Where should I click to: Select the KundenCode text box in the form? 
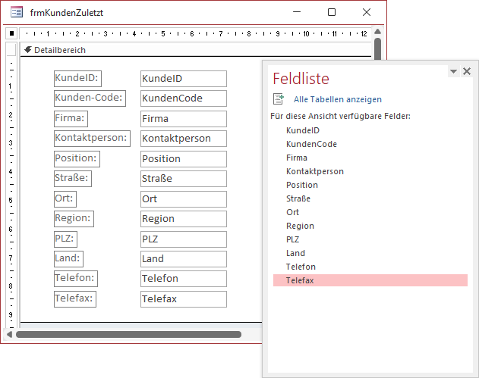click(x=184, y=98)
